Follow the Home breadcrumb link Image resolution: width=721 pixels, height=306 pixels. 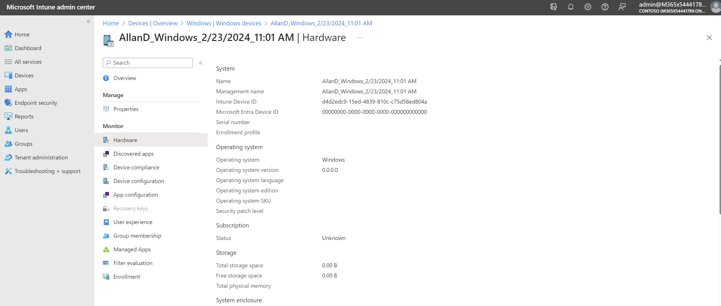pyautogui.click(x=111, y=23)
